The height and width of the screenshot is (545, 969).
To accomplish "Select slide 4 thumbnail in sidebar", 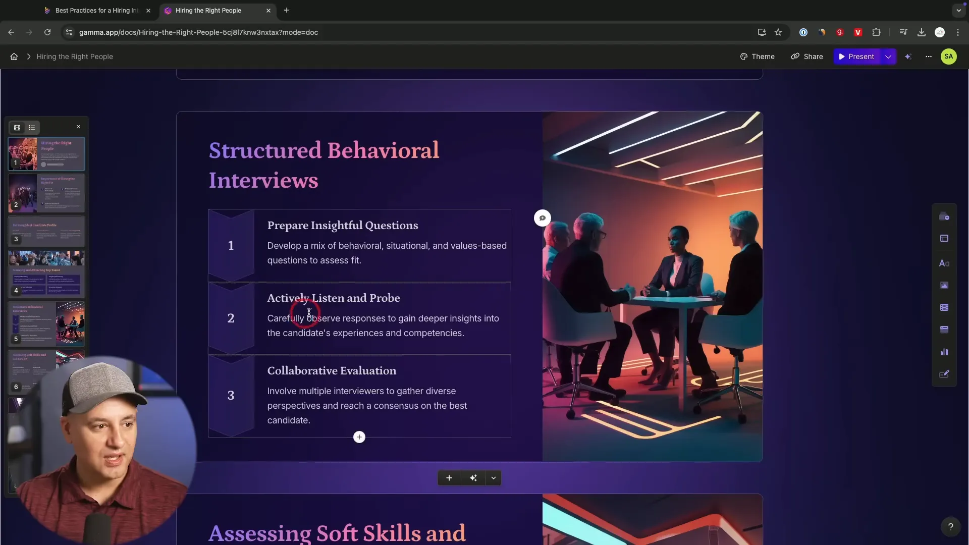I will [46, 274].
